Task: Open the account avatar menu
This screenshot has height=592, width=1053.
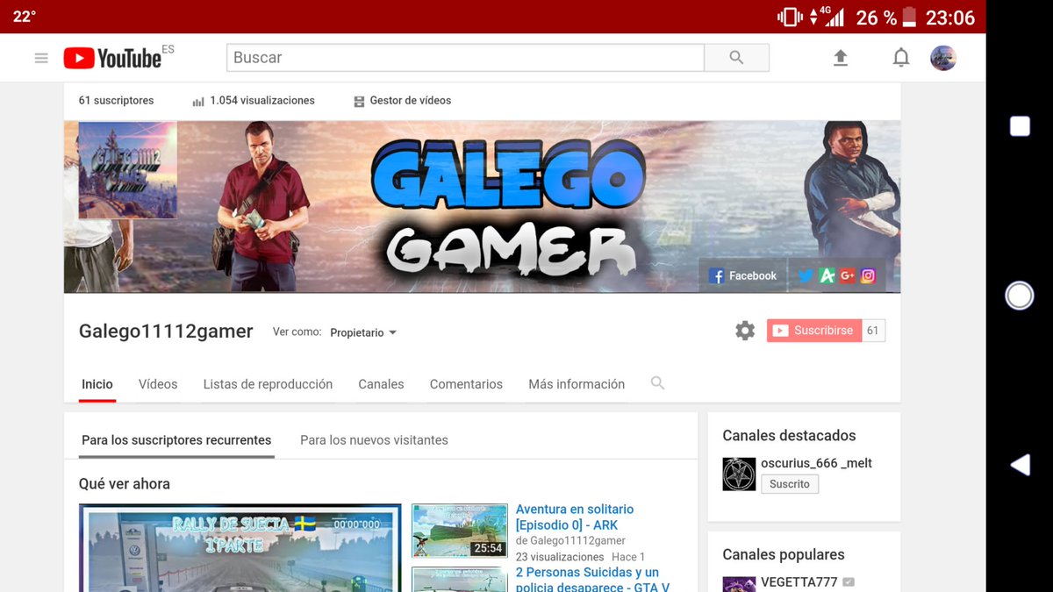Action: pyautogui.click(x=943, y=58)
